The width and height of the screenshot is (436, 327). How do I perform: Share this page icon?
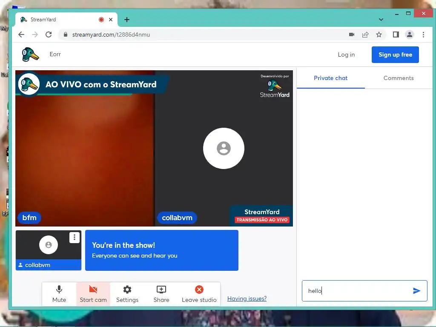[x=365, y=34]
